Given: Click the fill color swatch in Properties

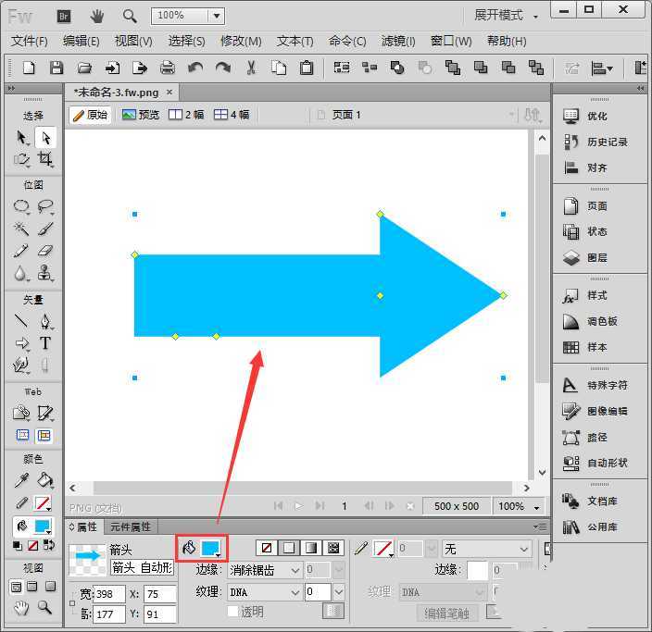Looking at the screenshot, I should tap(210, 549).
